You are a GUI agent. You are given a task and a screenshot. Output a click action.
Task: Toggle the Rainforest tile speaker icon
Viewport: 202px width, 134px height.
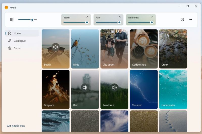(x=114, y=87)
